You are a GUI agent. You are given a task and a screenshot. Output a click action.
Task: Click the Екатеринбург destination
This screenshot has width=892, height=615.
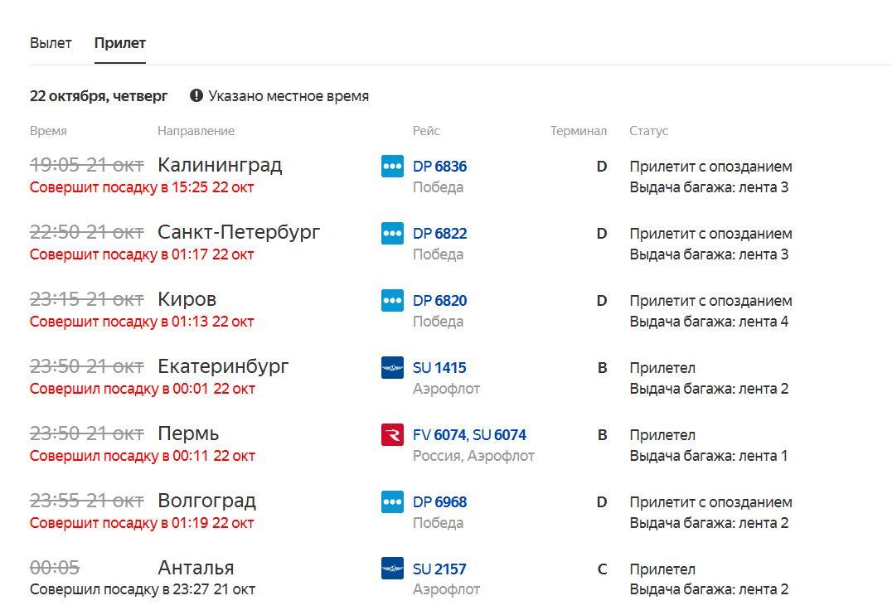(223, 366)
